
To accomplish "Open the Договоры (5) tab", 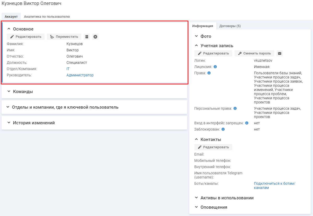I will click(230, 26).
